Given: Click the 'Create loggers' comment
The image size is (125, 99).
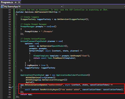Looking at the screenshot, I should (x=30, y=17).
